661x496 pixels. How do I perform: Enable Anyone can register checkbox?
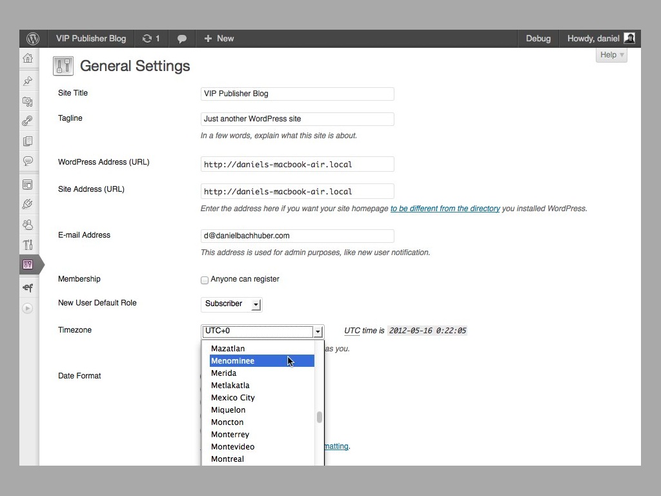tap(205, 280)
